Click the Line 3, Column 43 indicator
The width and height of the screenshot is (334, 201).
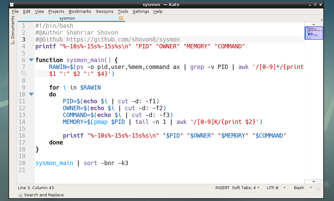[x=35, y=188]
